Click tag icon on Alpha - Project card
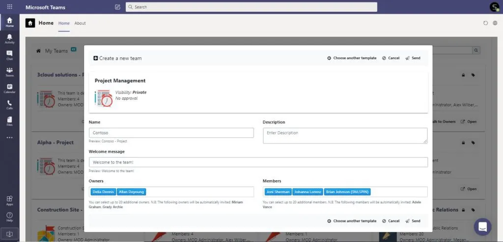Screen dimensions: 503x242 [473, 143]
